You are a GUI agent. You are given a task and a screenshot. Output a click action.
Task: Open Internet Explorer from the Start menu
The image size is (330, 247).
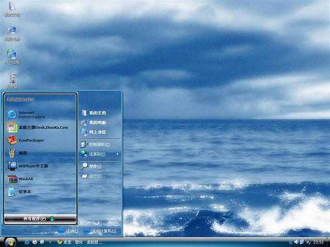(x=26, y=114)
